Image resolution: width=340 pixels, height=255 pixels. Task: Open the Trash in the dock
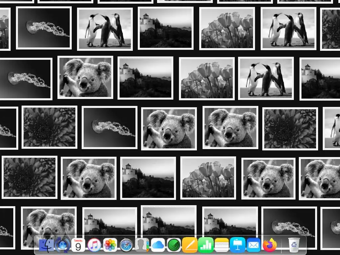(x=294, y=245)
